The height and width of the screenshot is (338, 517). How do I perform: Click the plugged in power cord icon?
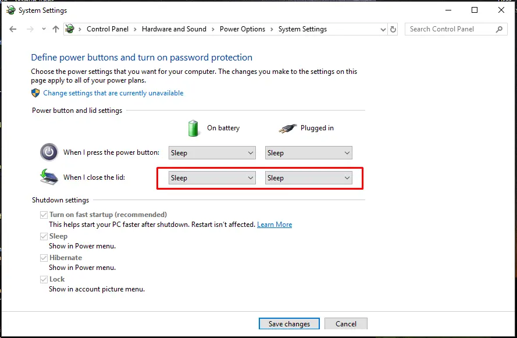(x=287, y=128)
